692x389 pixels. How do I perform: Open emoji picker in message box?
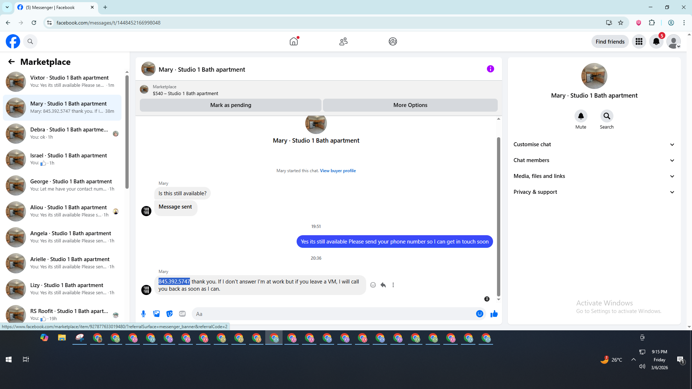point(479,314)
